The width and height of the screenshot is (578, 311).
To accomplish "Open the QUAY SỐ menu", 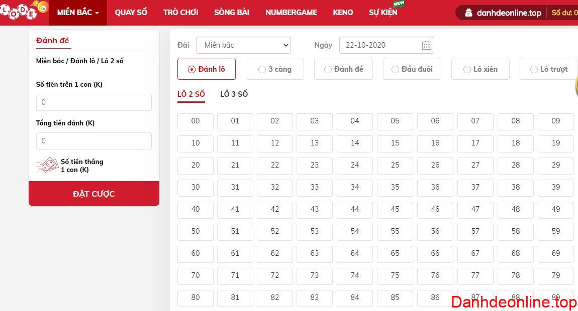I will point(131,13).
